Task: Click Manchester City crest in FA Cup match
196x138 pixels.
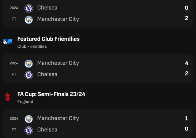Action: click(29, 119)
